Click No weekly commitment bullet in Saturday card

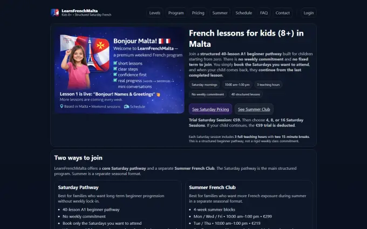[84, 217]
